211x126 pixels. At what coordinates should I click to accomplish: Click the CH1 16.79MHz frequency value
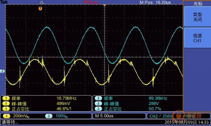click(66, 98)
